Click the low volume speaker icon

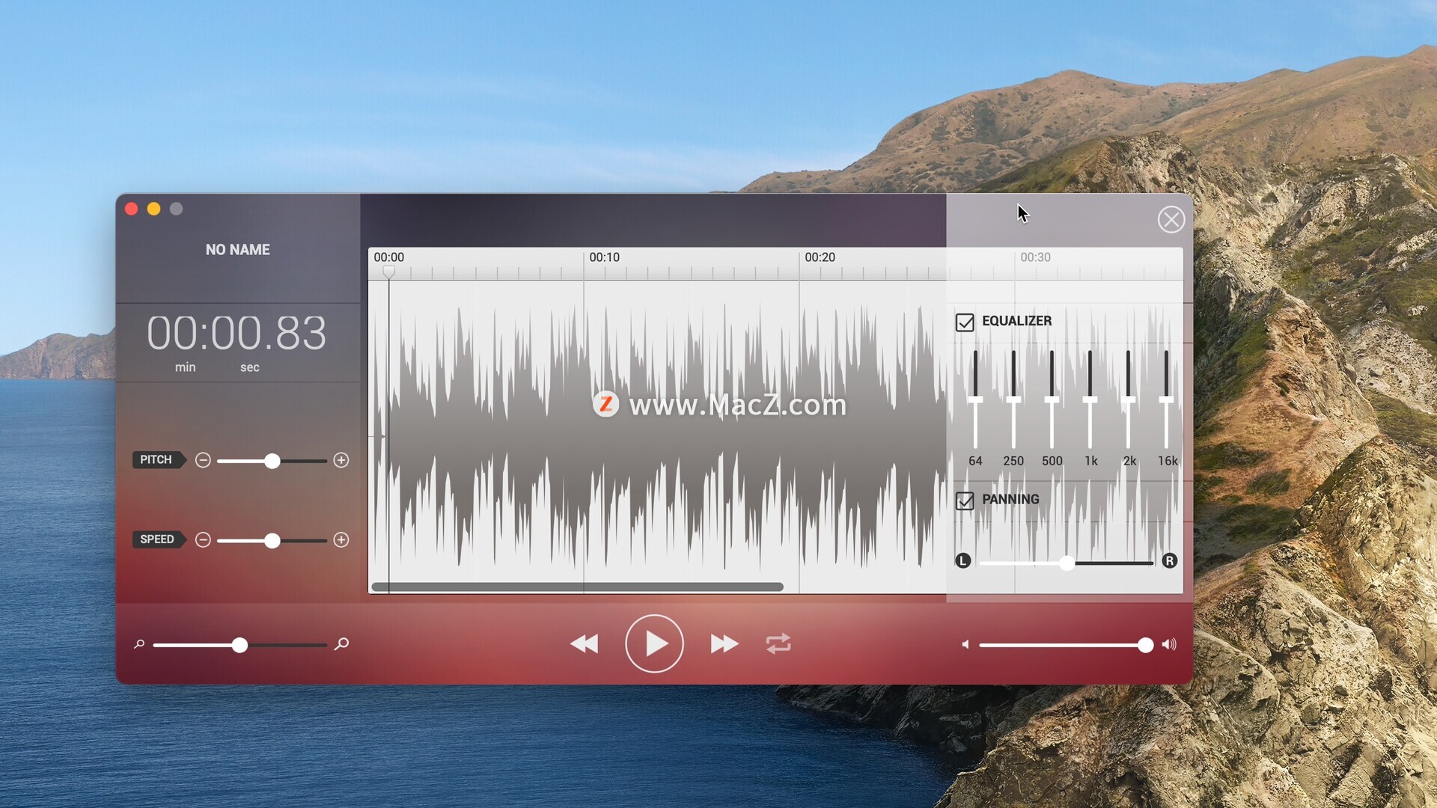click(x=965, y=644)
